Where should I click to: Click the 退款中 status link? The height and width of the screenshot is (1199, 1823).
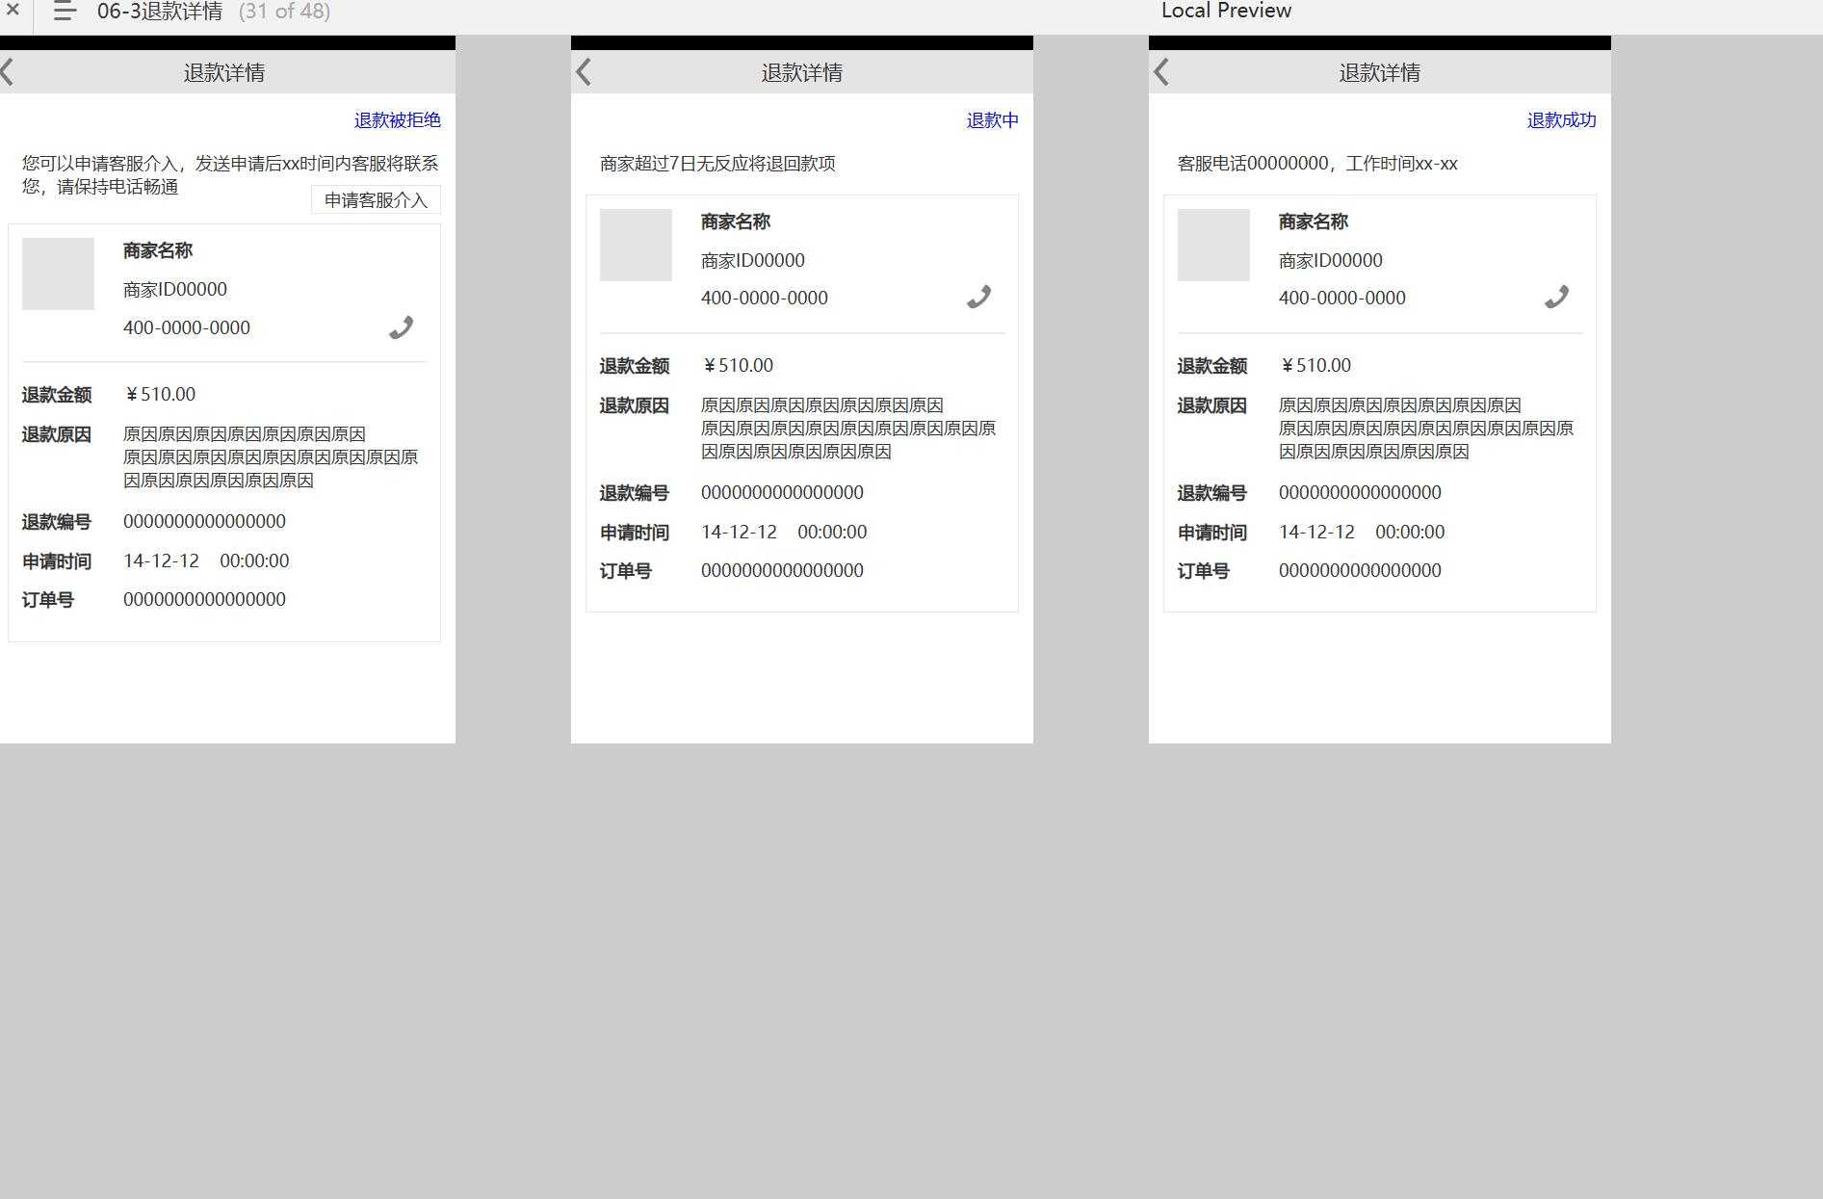pos(991,120)
